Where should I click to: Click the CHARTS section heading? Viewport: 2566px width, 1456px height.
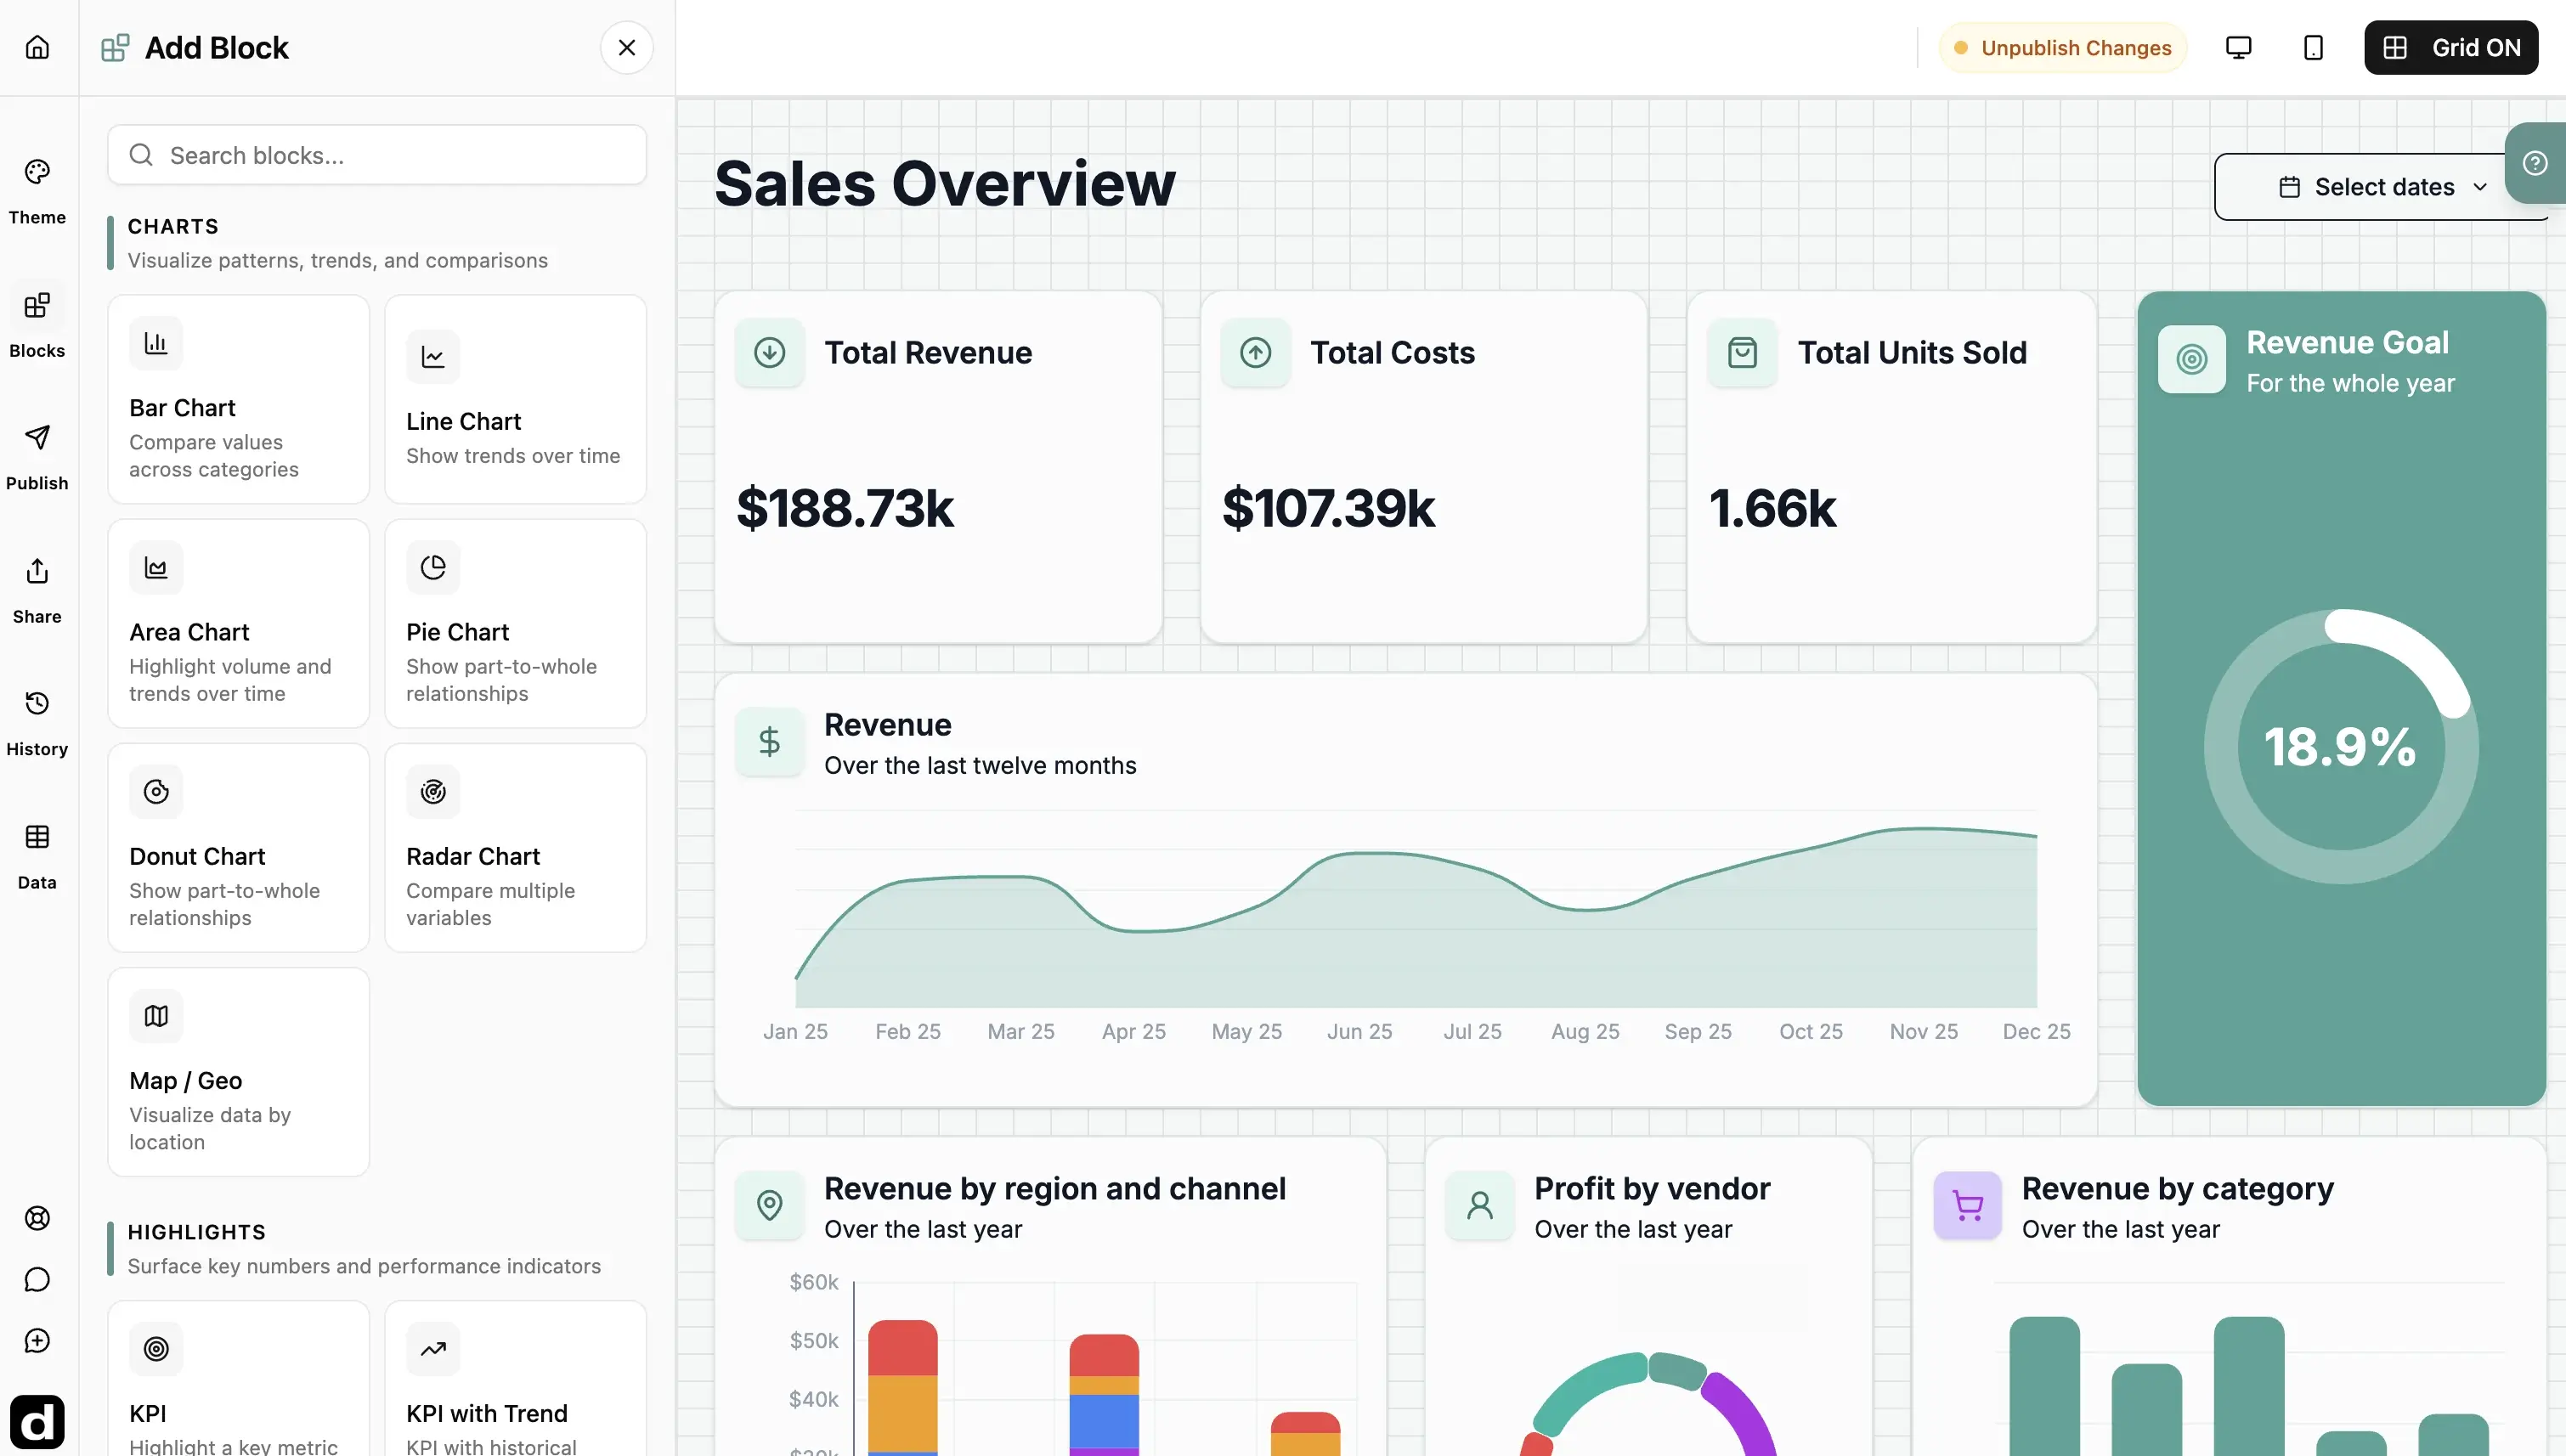pyautogui.click(x=173, y=226)
